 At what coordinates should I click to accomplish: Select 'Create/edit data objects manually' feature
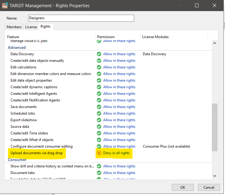[x=37, y=61]
